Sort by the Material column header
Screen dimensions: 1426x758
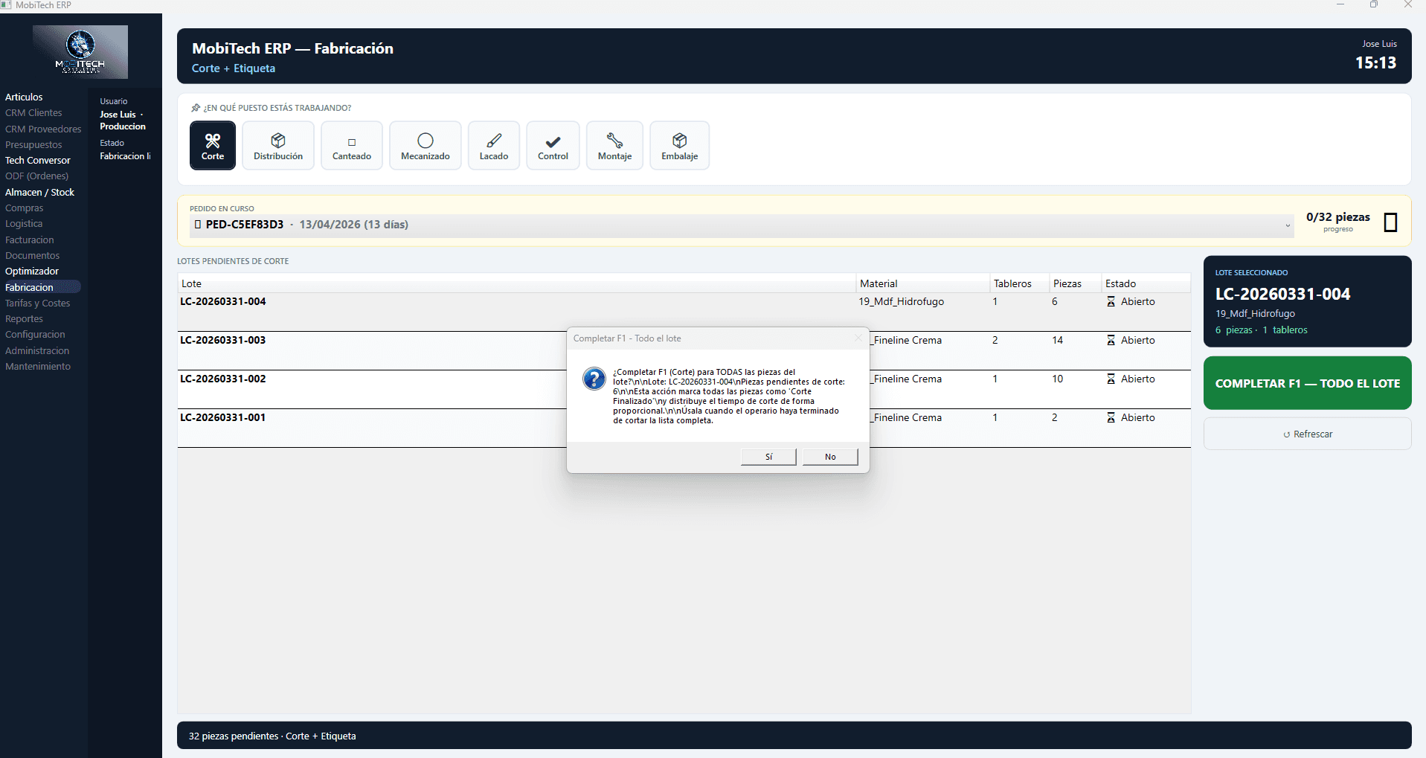pos(879,283)
